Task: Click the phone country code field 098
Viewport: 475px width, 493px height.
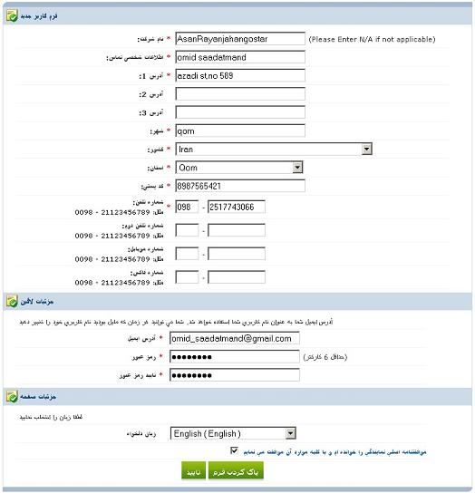Action: tap(187, 207)
